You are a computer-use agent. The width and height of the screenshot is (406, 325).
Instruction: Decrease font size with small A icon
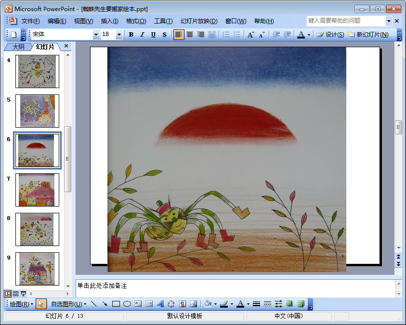pyautogui.click(x=262, y=34)
